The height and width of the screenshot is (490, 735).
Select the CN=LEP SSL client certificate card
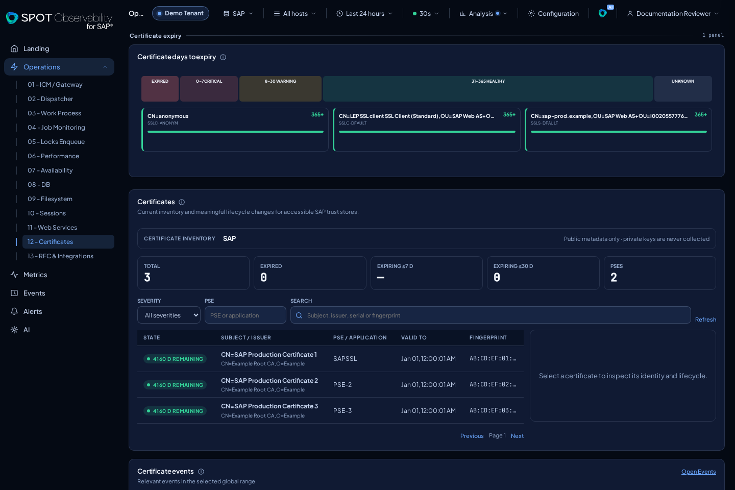[x=427, y=130]
